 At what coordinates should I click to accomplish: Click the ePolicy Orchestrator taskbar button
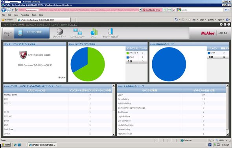click(x=42, y=145)
